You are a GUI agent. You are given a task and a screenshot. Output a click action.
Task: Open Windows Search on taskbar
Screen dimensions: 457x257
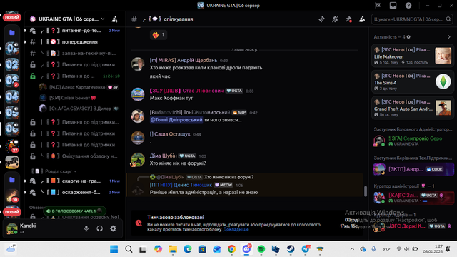129,249
